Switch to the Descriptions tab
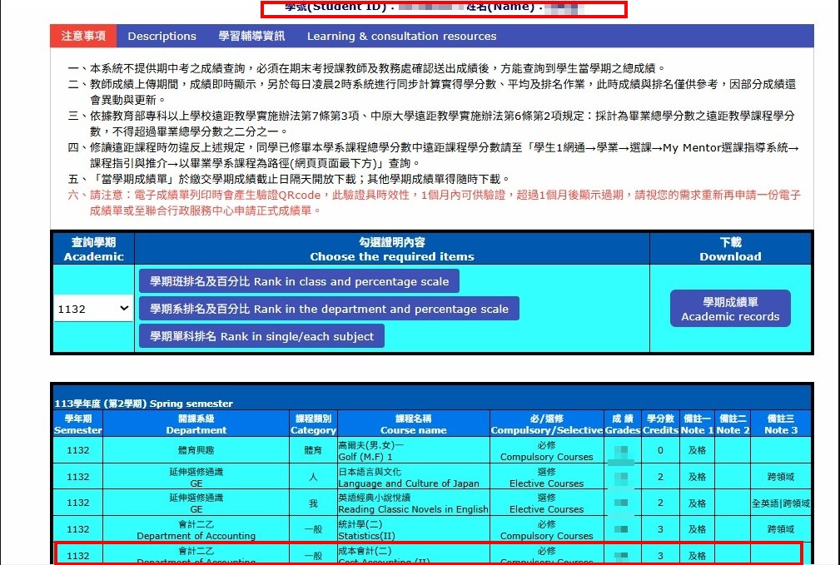Image resolution: width=840 pixels, height=565 pixels. [162, 36]
